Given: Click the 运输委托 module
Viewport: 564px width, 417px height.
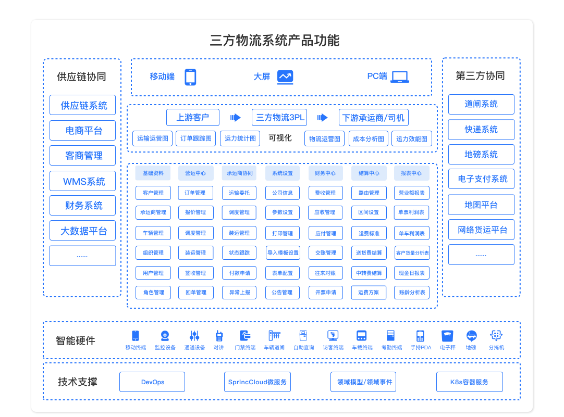Looking at the screenshot, I should click(x=239, y=193).
